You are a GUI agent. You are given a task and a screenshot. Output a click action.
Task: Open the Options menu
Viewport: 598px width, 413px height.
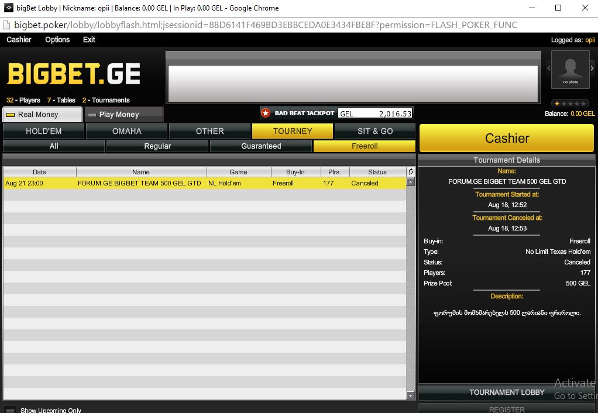pos(57,40)
